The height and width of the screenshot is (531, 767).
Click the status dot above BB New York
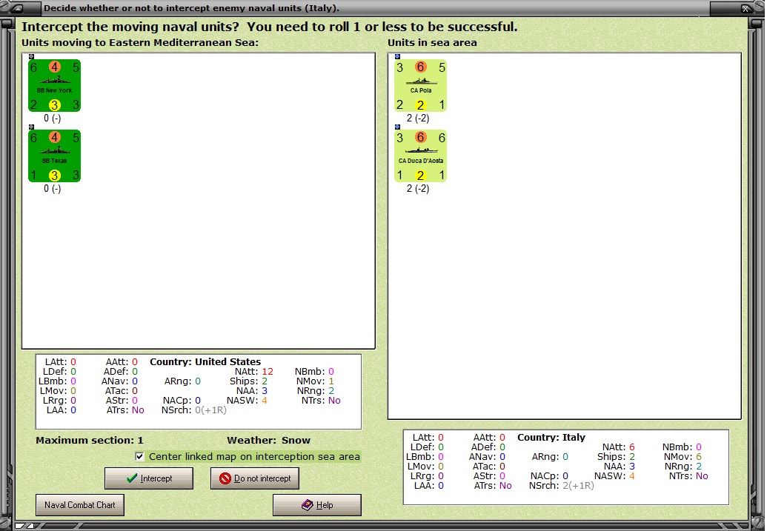[x=31, y=57]
